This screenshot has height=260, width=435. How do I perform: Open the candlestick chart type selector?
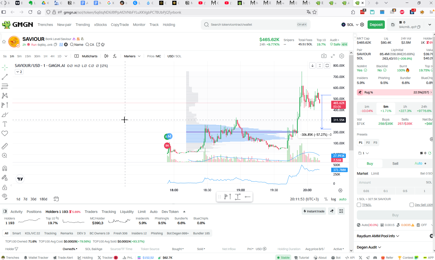point(106,56)
